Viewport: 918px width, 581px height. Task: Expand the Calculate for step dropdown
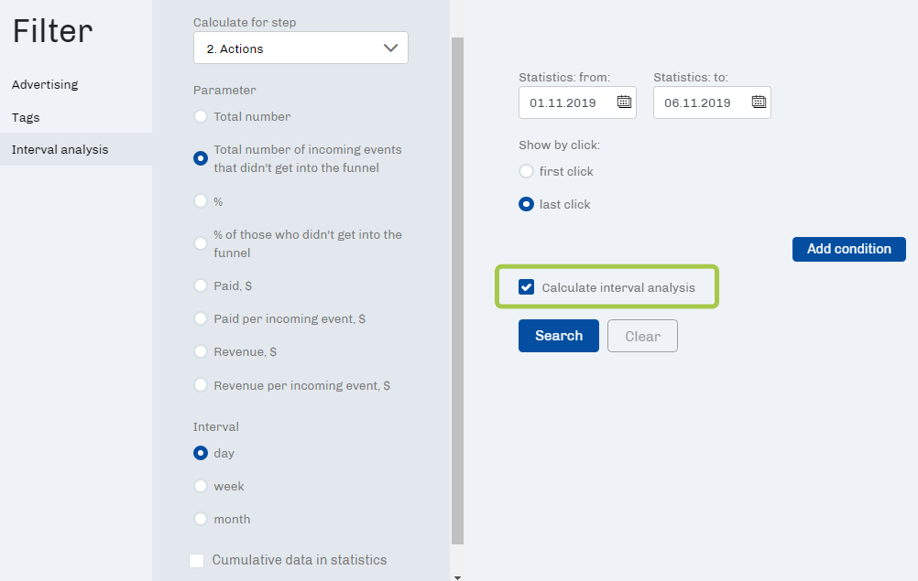point(301,48)
